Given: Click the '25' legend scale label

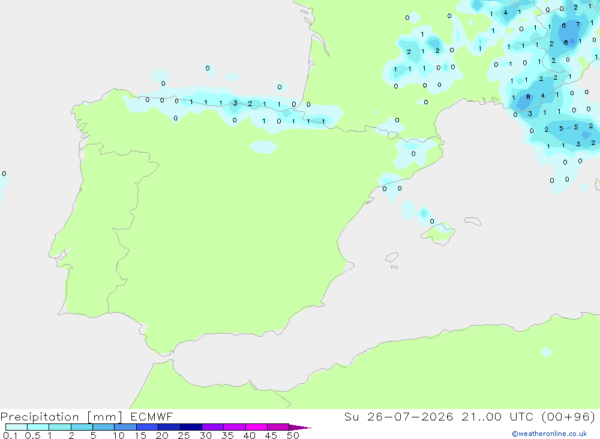Looking at the screenshot, I should point(184,435).
